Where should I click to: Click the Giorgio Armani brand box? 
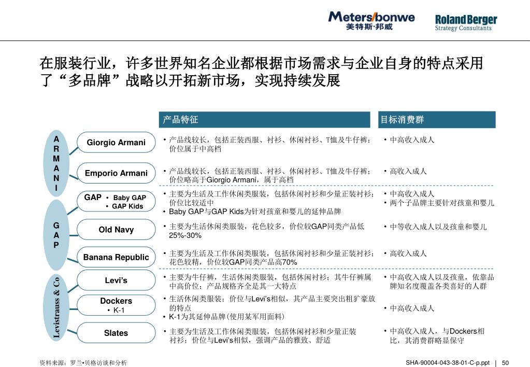[116, 143]
